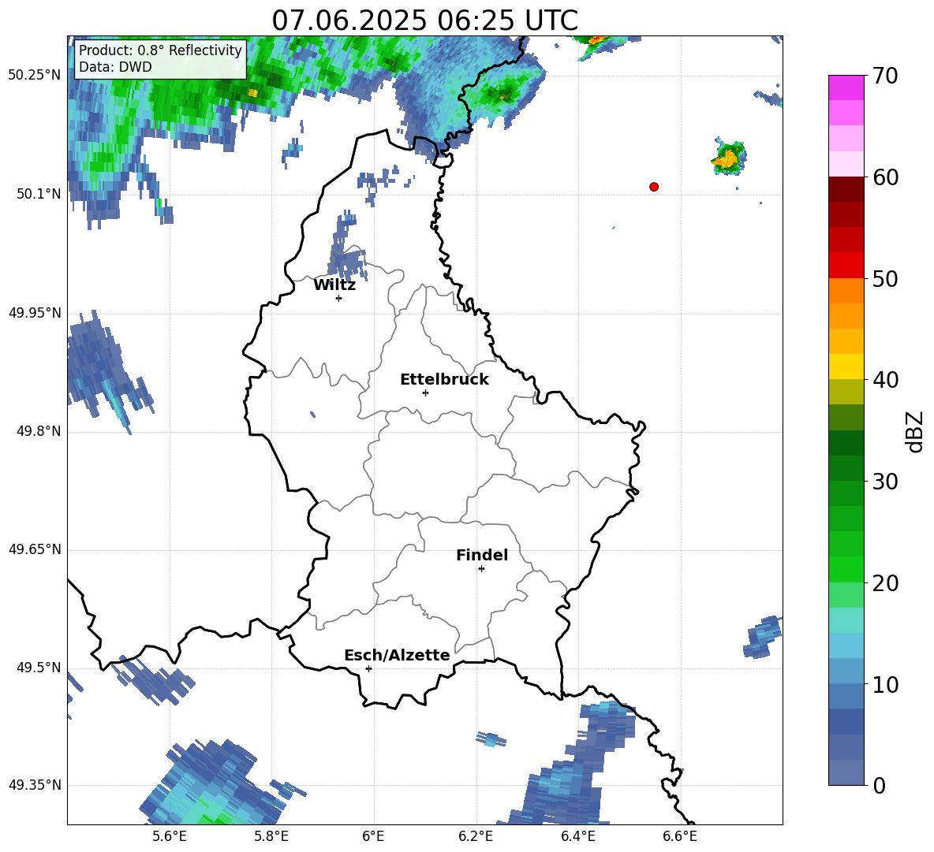Click the 20 tick on the colorbar
This screenshot has height=852, width=934.
(884, 582)
